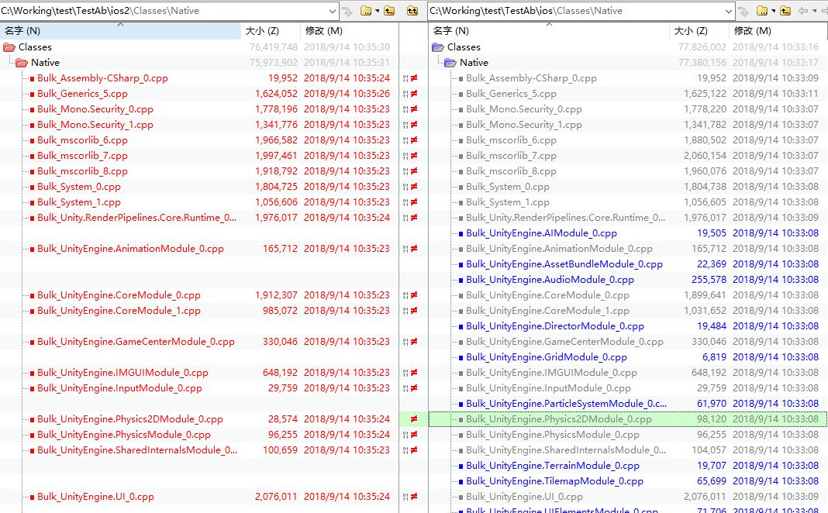Sort left pane by 大小 (Z) column
This screenshot has height=513, width=828.
[x=271, y=31]
